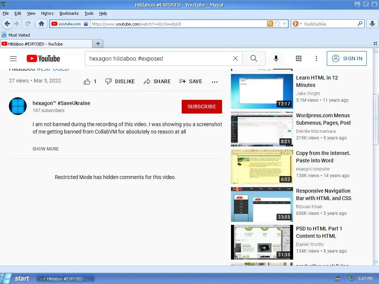Open the View menu
379x284 pixels.
[31, 13]
